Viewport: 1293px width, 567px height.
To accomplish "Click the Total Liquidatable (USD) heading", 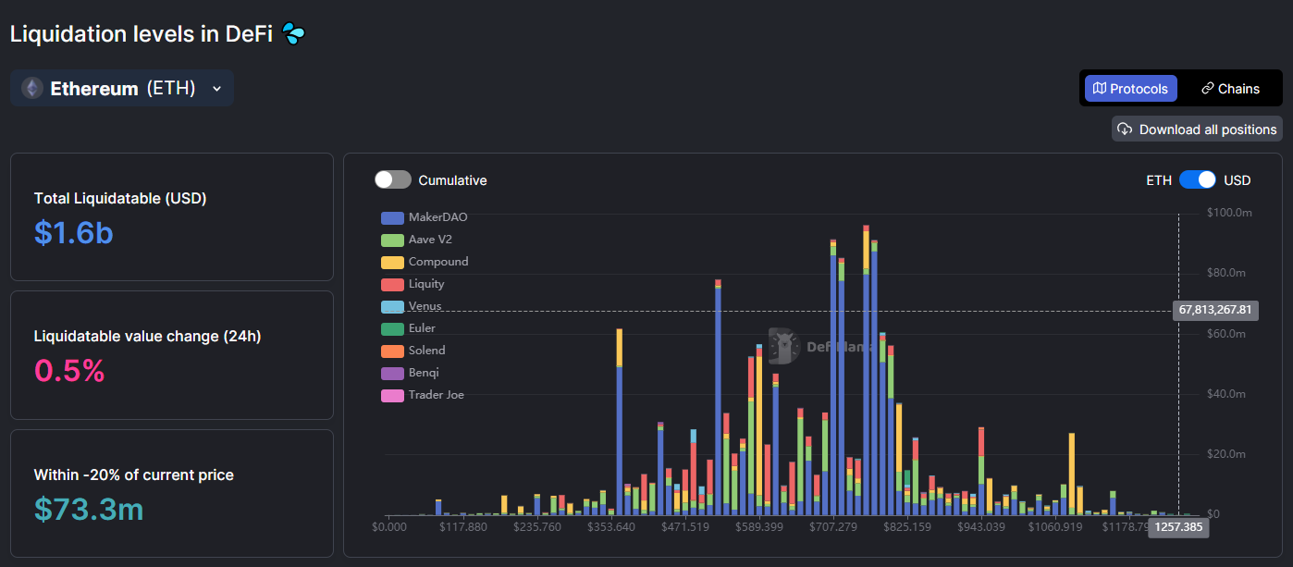I will click(x=120, y=198).
